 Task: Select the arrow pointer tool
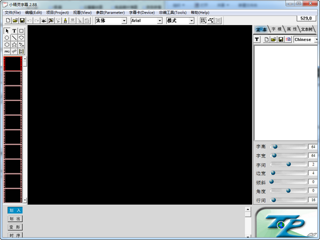[7, 31]
